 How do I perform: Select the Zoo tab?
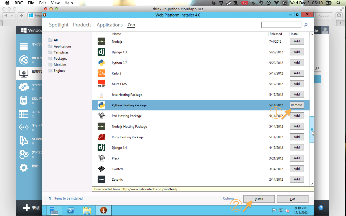pyautogui.click(x=131, y=25)
